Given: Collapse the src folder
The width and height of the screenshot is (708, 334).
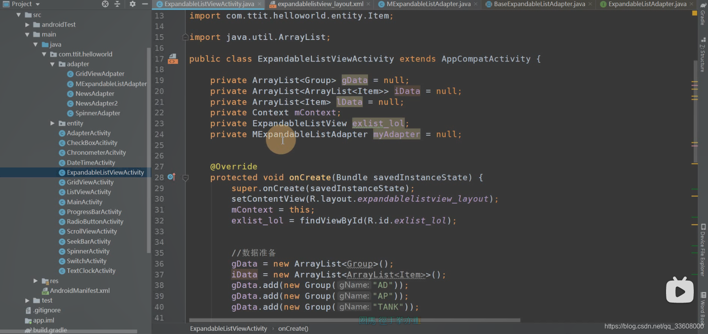Looking at the screenshot, I should tap(18, 15).
